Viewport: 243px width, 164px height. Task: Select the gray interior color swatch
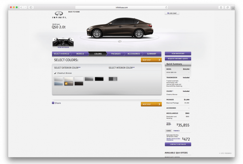(113, 79)
